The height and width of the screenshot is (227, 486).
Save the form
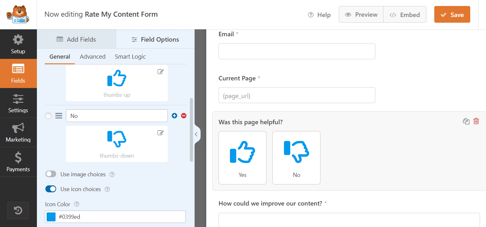tap(452, 15)
